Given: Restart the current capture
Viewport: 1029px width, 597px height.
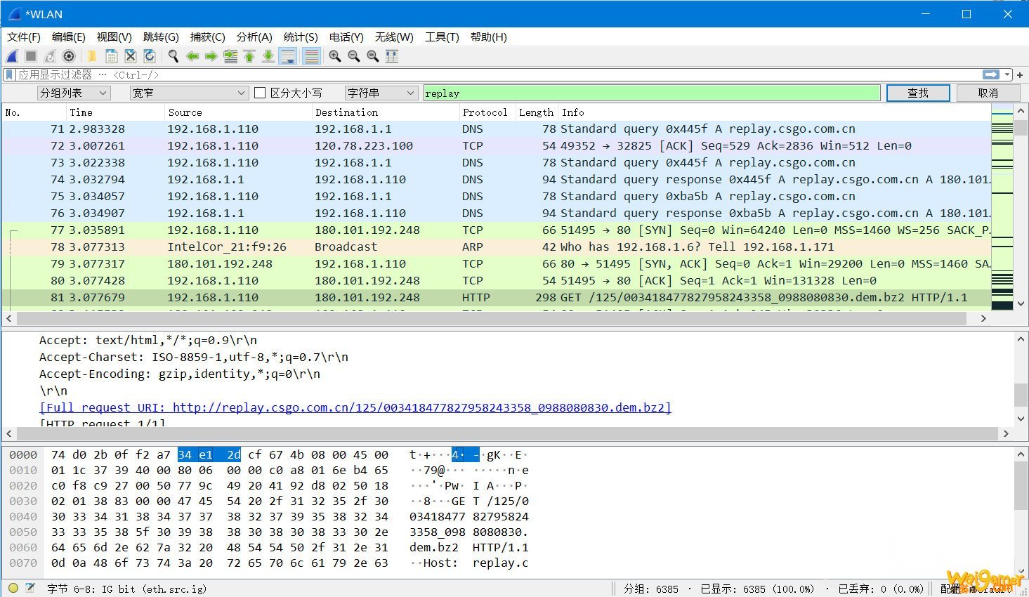Looking at the screenshot, I should point(50,56).
